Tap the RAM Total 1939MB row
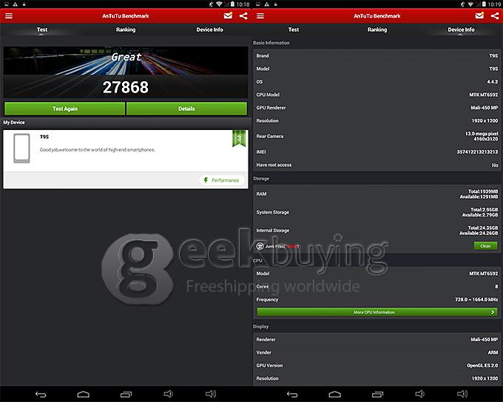Screen dimensions: 503x402 pyautogui.click(x=377, y=194)
